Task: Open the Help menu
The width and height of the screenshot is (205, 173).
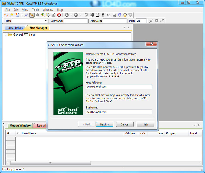Action: click(60, 10)
